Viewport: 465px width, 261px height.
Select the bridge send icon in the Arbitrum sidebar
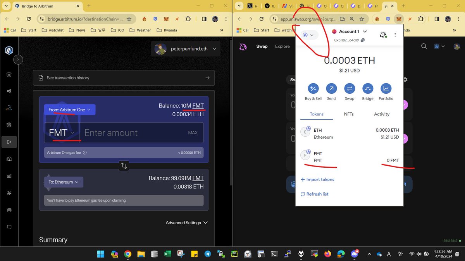(9, 142)
